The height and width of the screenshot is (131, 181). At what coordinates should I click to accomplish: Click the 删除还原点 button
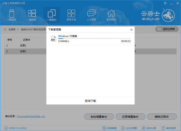point(162,117)
